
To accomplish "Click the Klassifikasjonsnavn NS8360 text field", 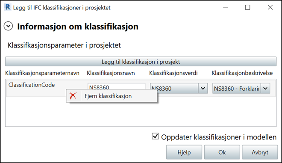I will point(116,86).
